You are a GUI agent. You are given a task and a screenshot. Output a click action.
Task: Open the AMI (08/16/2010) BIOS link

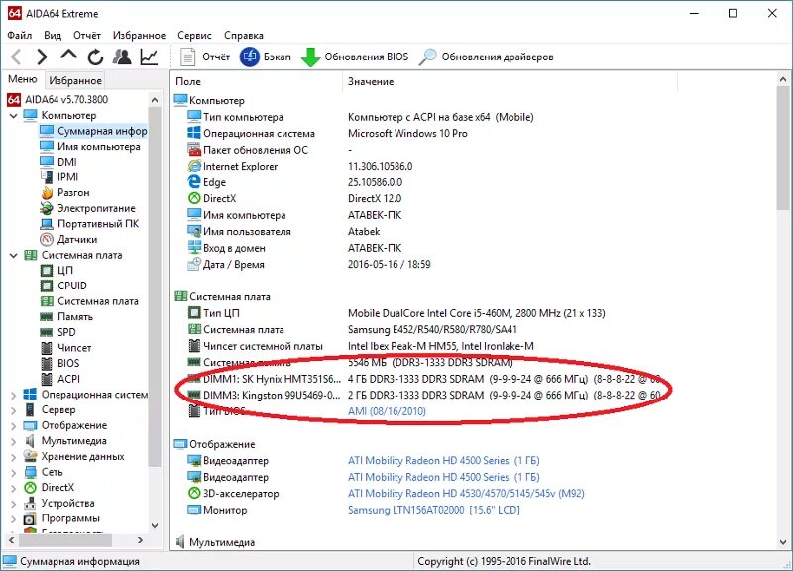387,411
